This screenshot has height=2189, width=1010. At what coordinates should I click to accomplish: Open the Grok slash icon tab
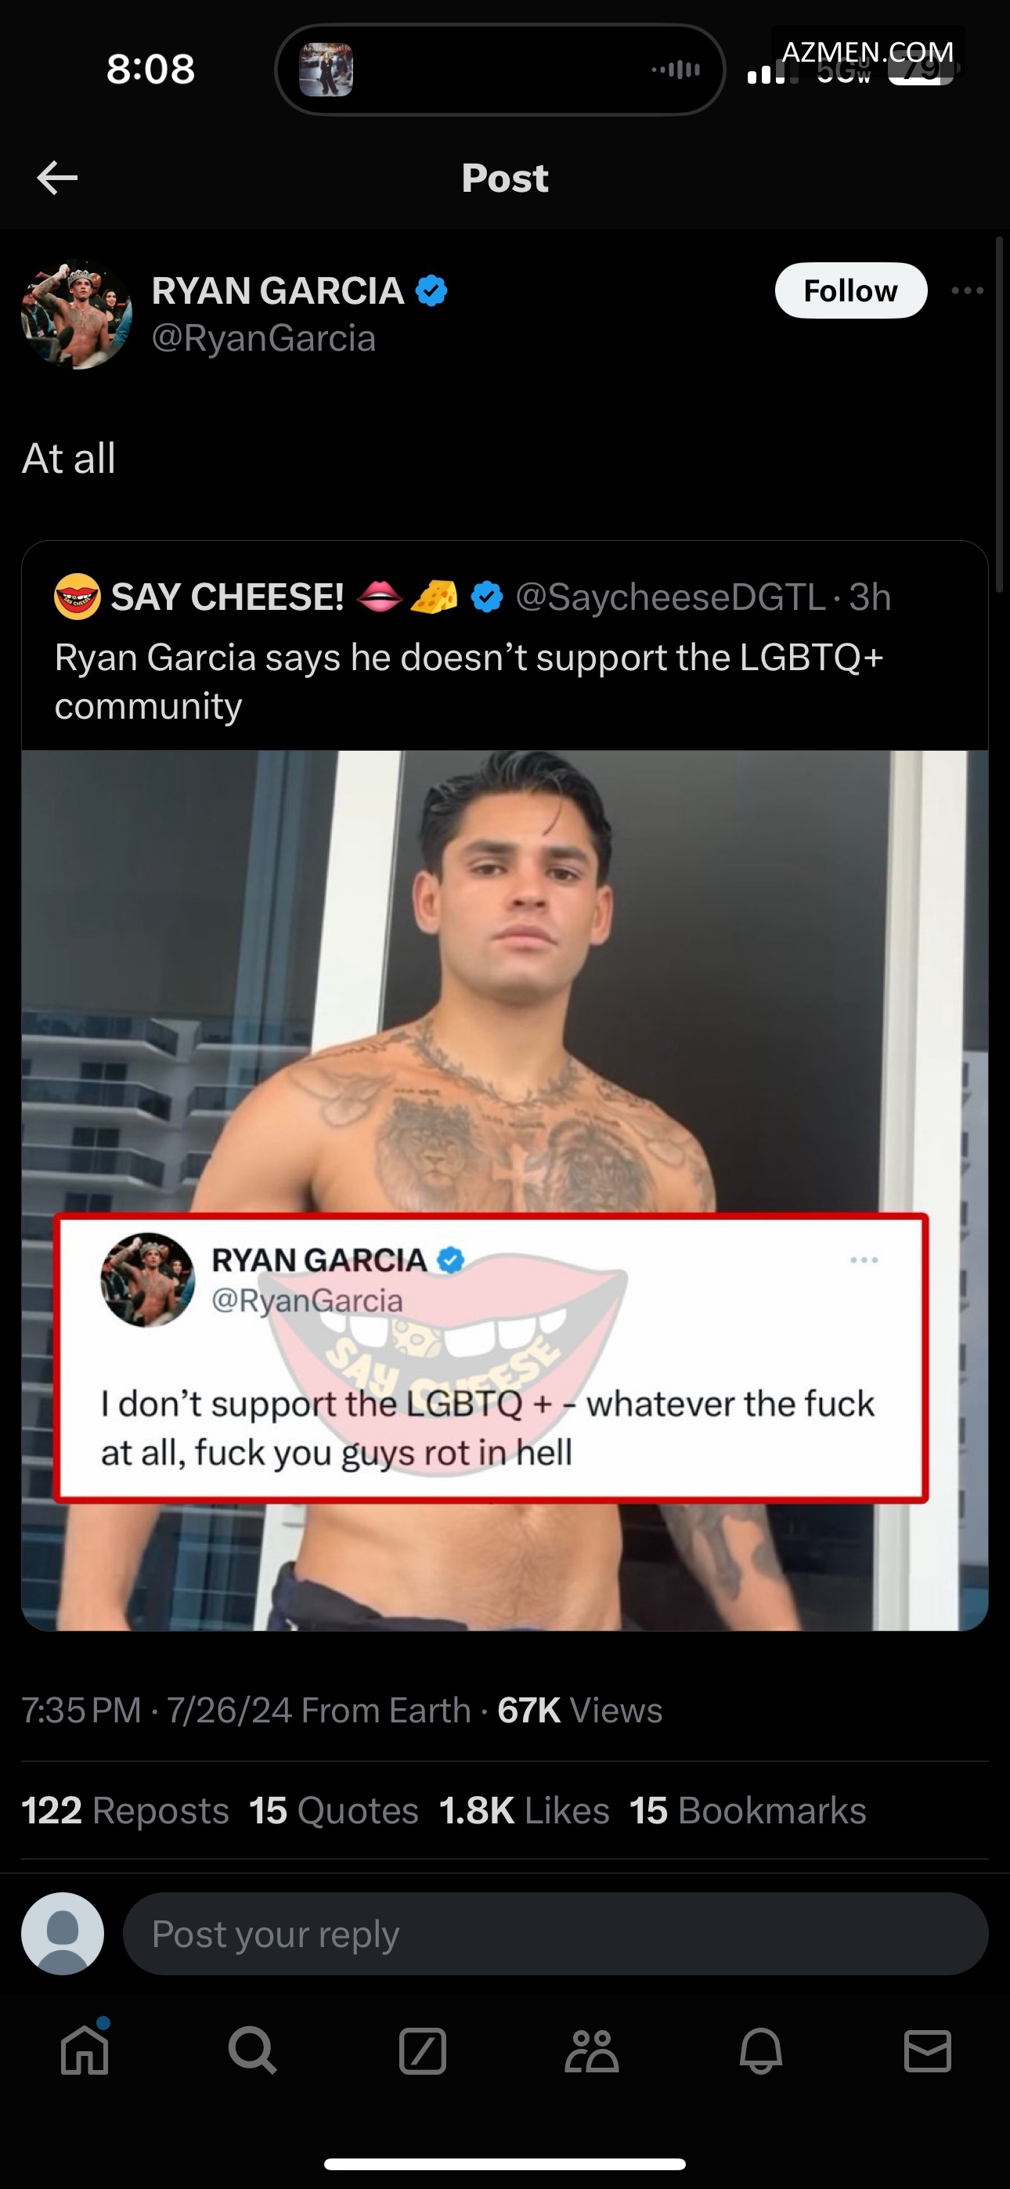pyautogui.click(x=423, y=2051)
